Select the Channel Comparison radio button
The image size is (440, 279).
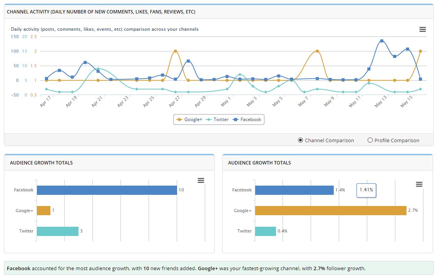301,140
